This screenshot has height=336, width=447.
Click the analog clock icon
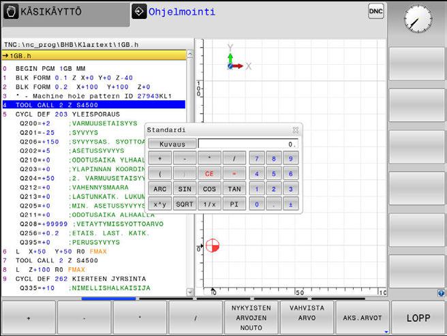(x=418, y=18)
